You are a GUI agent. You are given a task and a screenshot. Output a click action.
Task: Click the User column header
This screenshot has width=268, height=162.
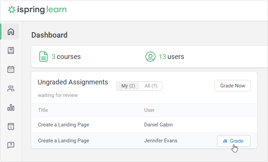point(149,110)
